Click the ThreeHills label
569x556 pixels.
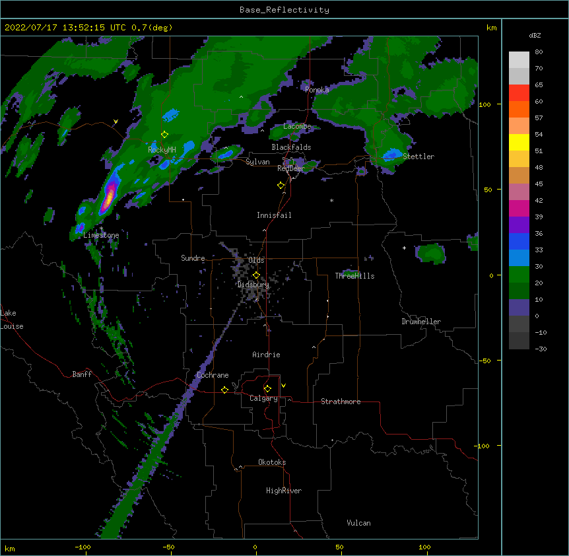pos(354,276)
